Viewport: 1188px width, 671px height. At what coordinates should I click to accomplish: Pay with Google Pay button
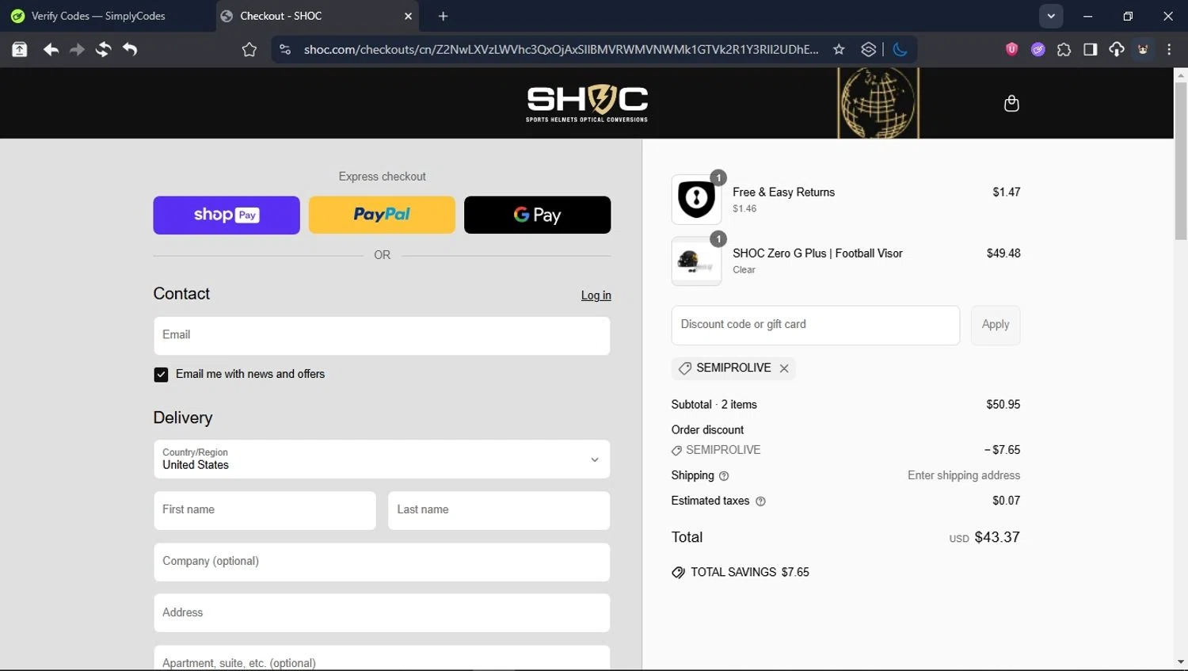[537, 215]
